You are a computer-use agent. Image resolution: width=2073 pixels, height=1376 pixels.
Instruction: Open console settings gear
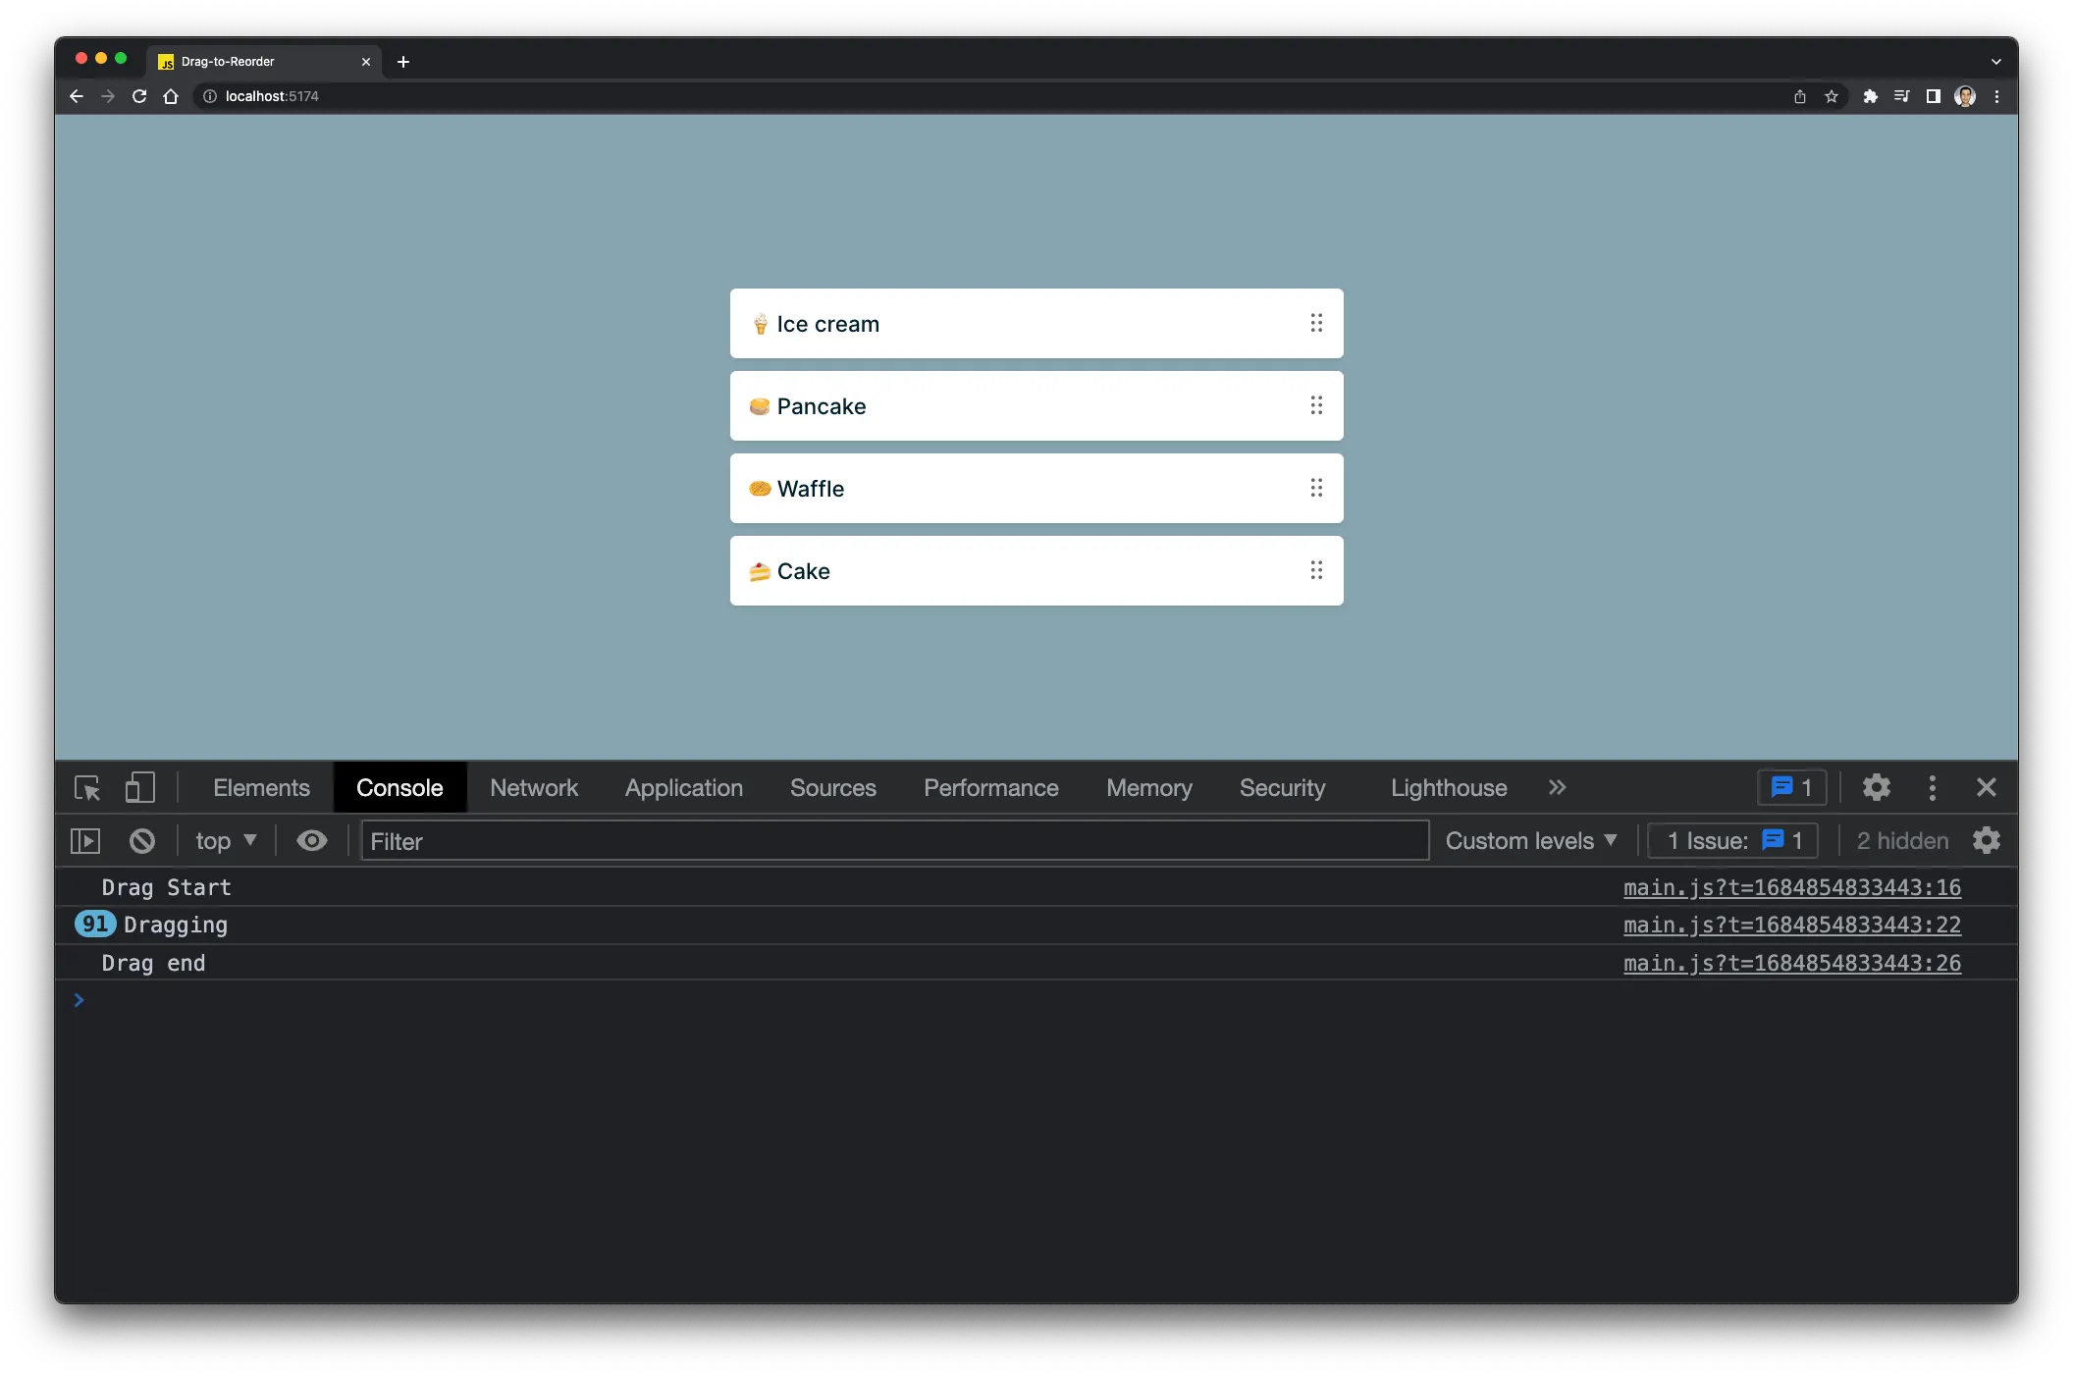[x=1987, y=841]
